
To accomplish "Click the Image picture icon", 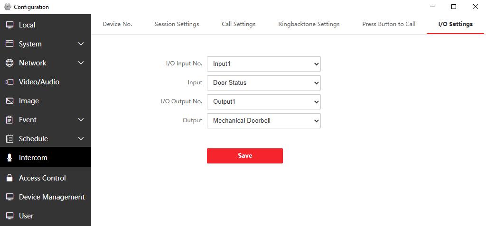I will pos(9,101).
